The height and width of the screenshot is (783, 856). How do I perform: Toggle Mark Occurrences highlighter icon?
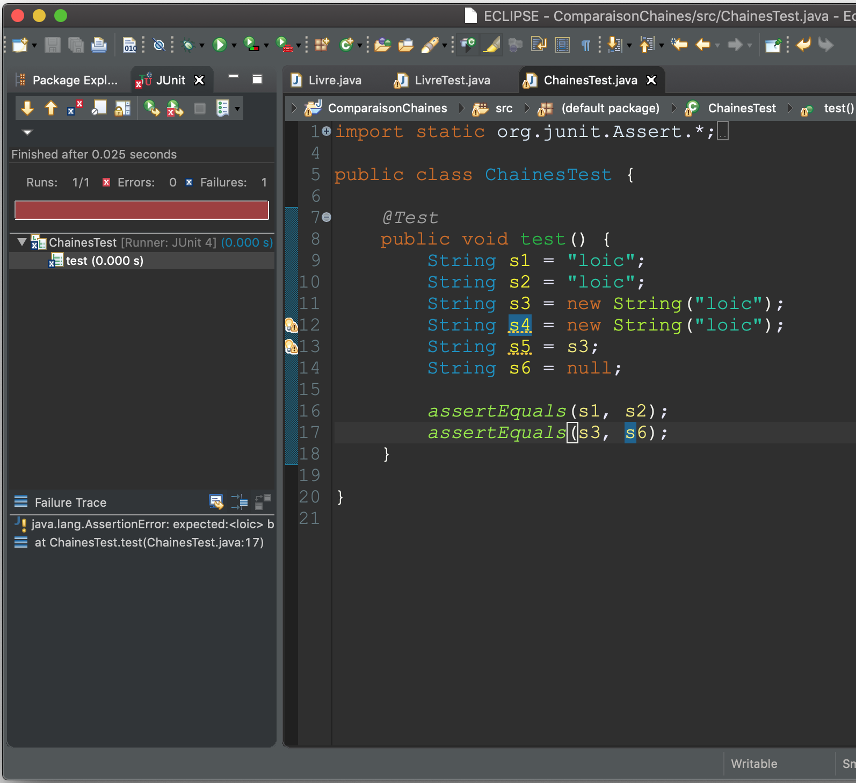coord(491,45)
